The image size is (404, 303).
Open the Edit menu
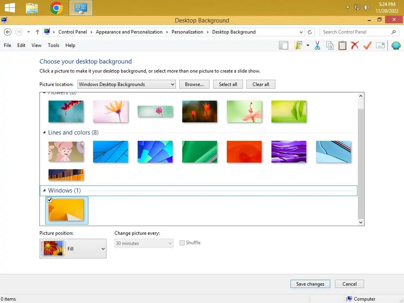tap(21, 45)
